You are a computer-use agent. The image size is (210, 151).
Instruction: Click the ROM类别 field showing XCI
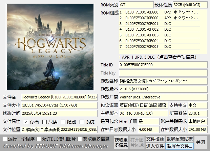[x=136, y=5]
